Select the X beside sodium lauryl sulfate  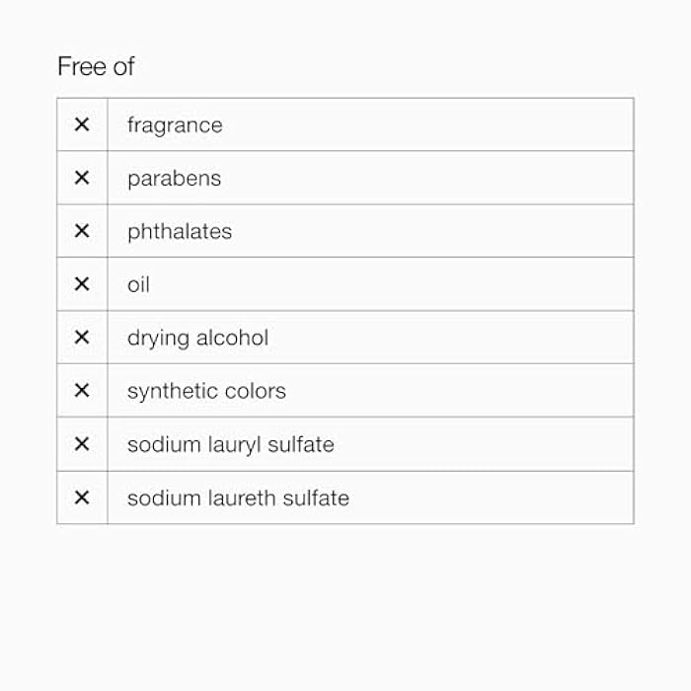coord(82,444)
